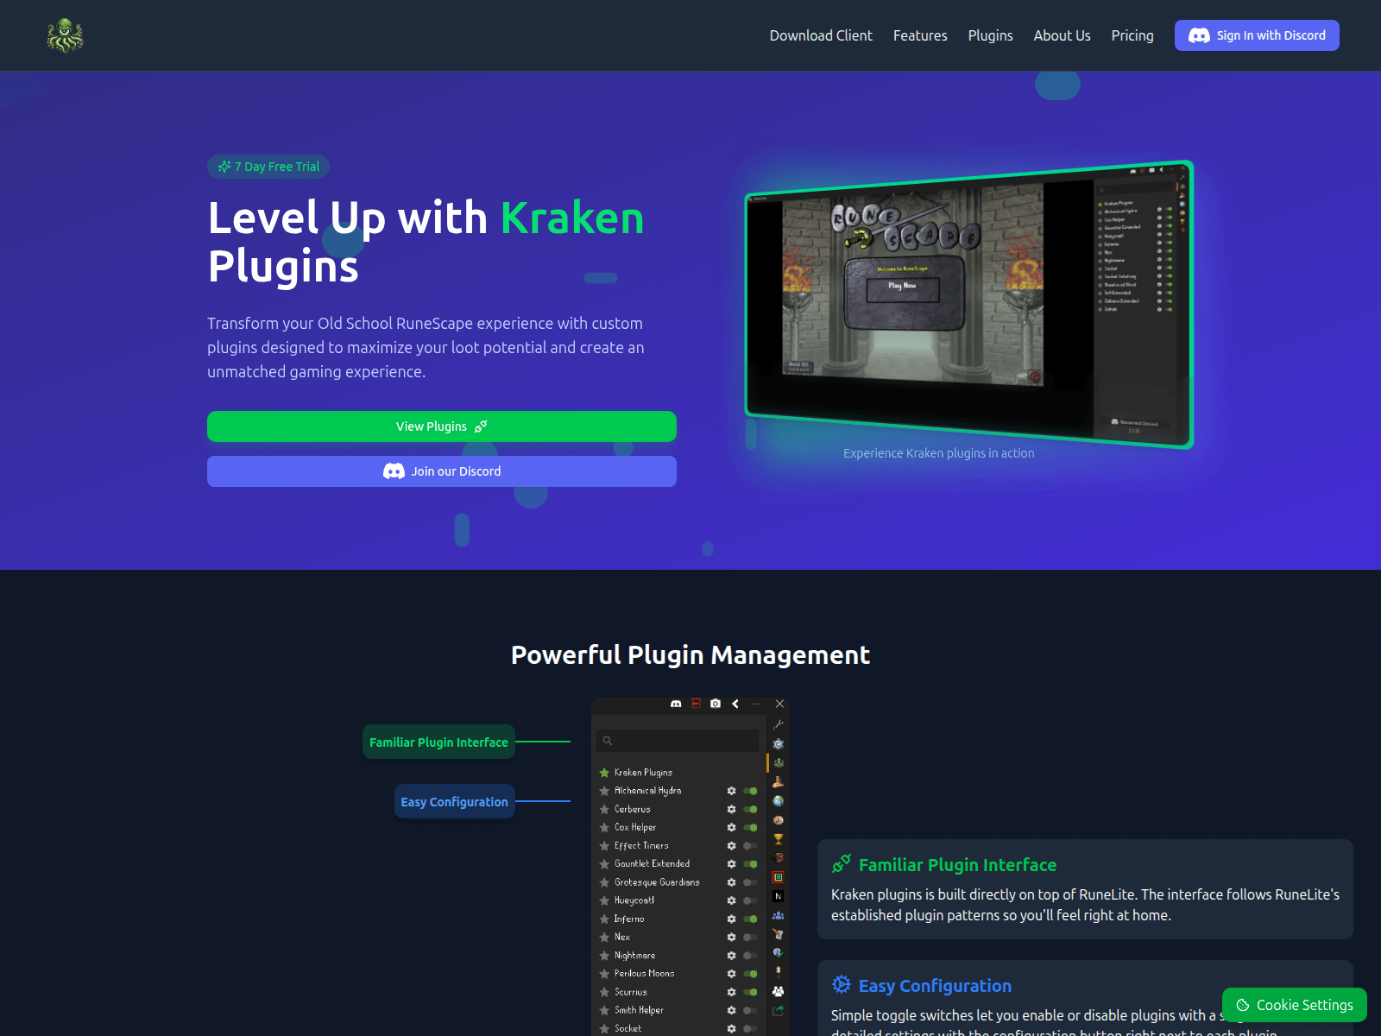This screenshot has height=1036, width=1381.
Task: Click the gold trophy icon in the sidebar
Action: [779, 839]
